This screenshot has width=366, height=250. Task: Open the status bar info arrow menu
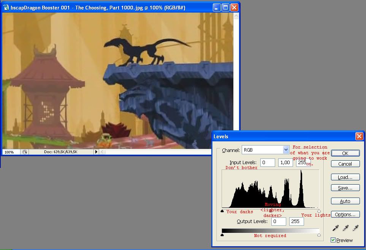pos(96,152)
